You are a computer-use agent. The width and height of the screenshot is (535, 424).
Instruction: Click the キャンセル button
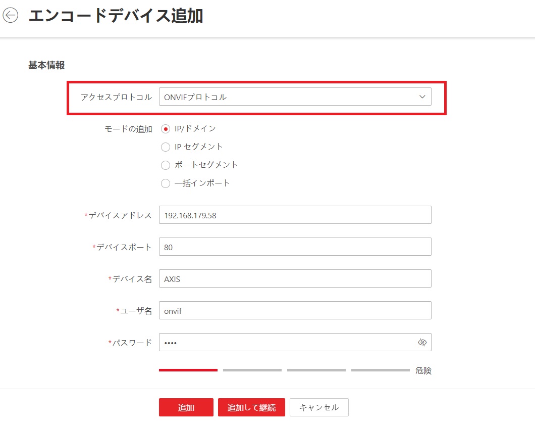pyautogui.click(x=319, y=407)
